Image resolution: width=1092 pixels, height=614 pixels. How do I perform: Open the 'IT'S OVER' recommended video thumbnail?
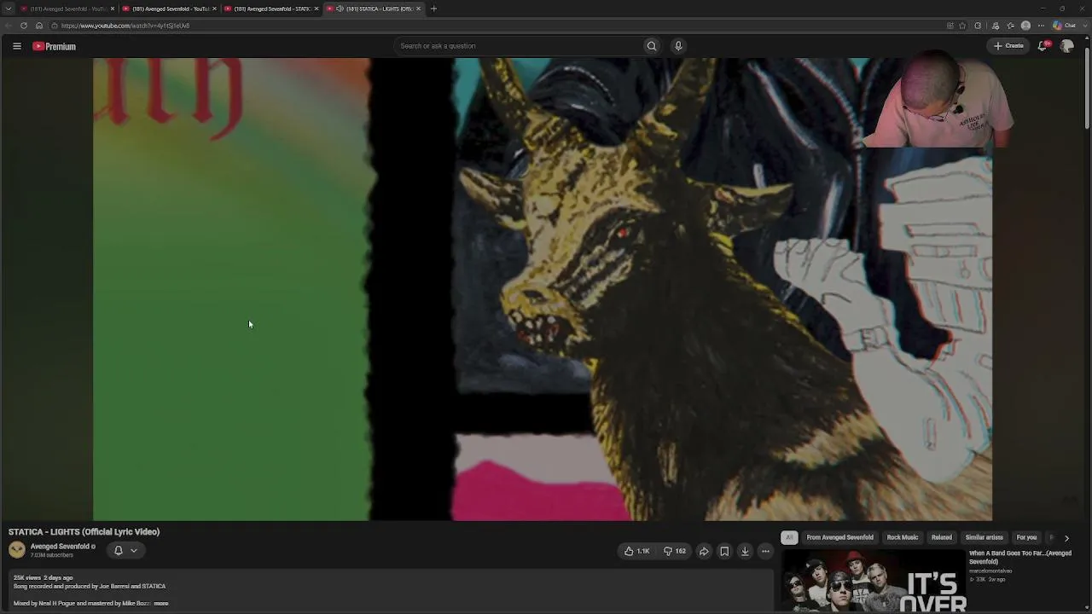[873, 582]
